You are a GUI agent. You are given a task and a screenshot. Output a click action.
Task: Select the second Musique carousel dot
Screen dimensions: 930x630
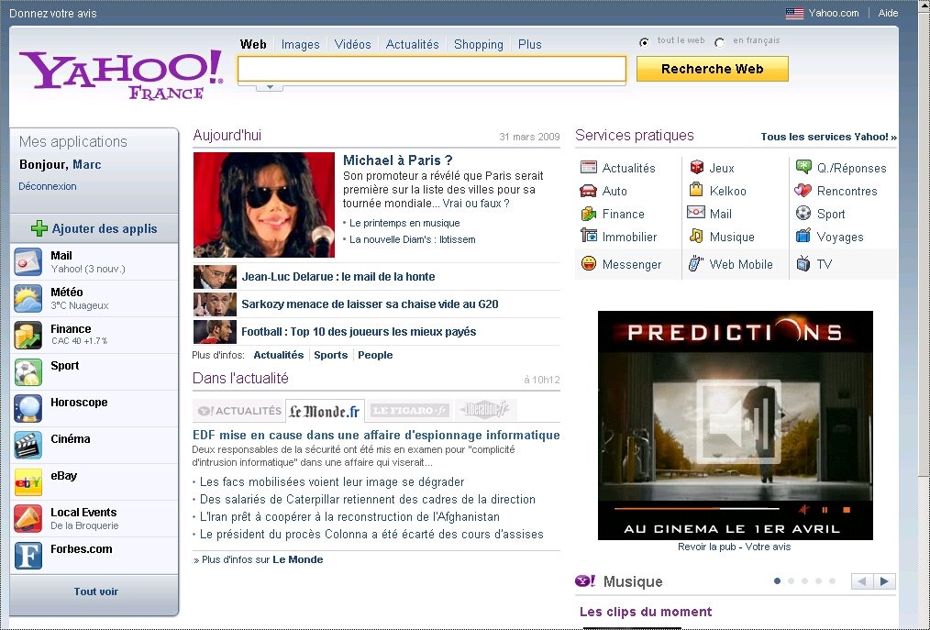point(791,581)
